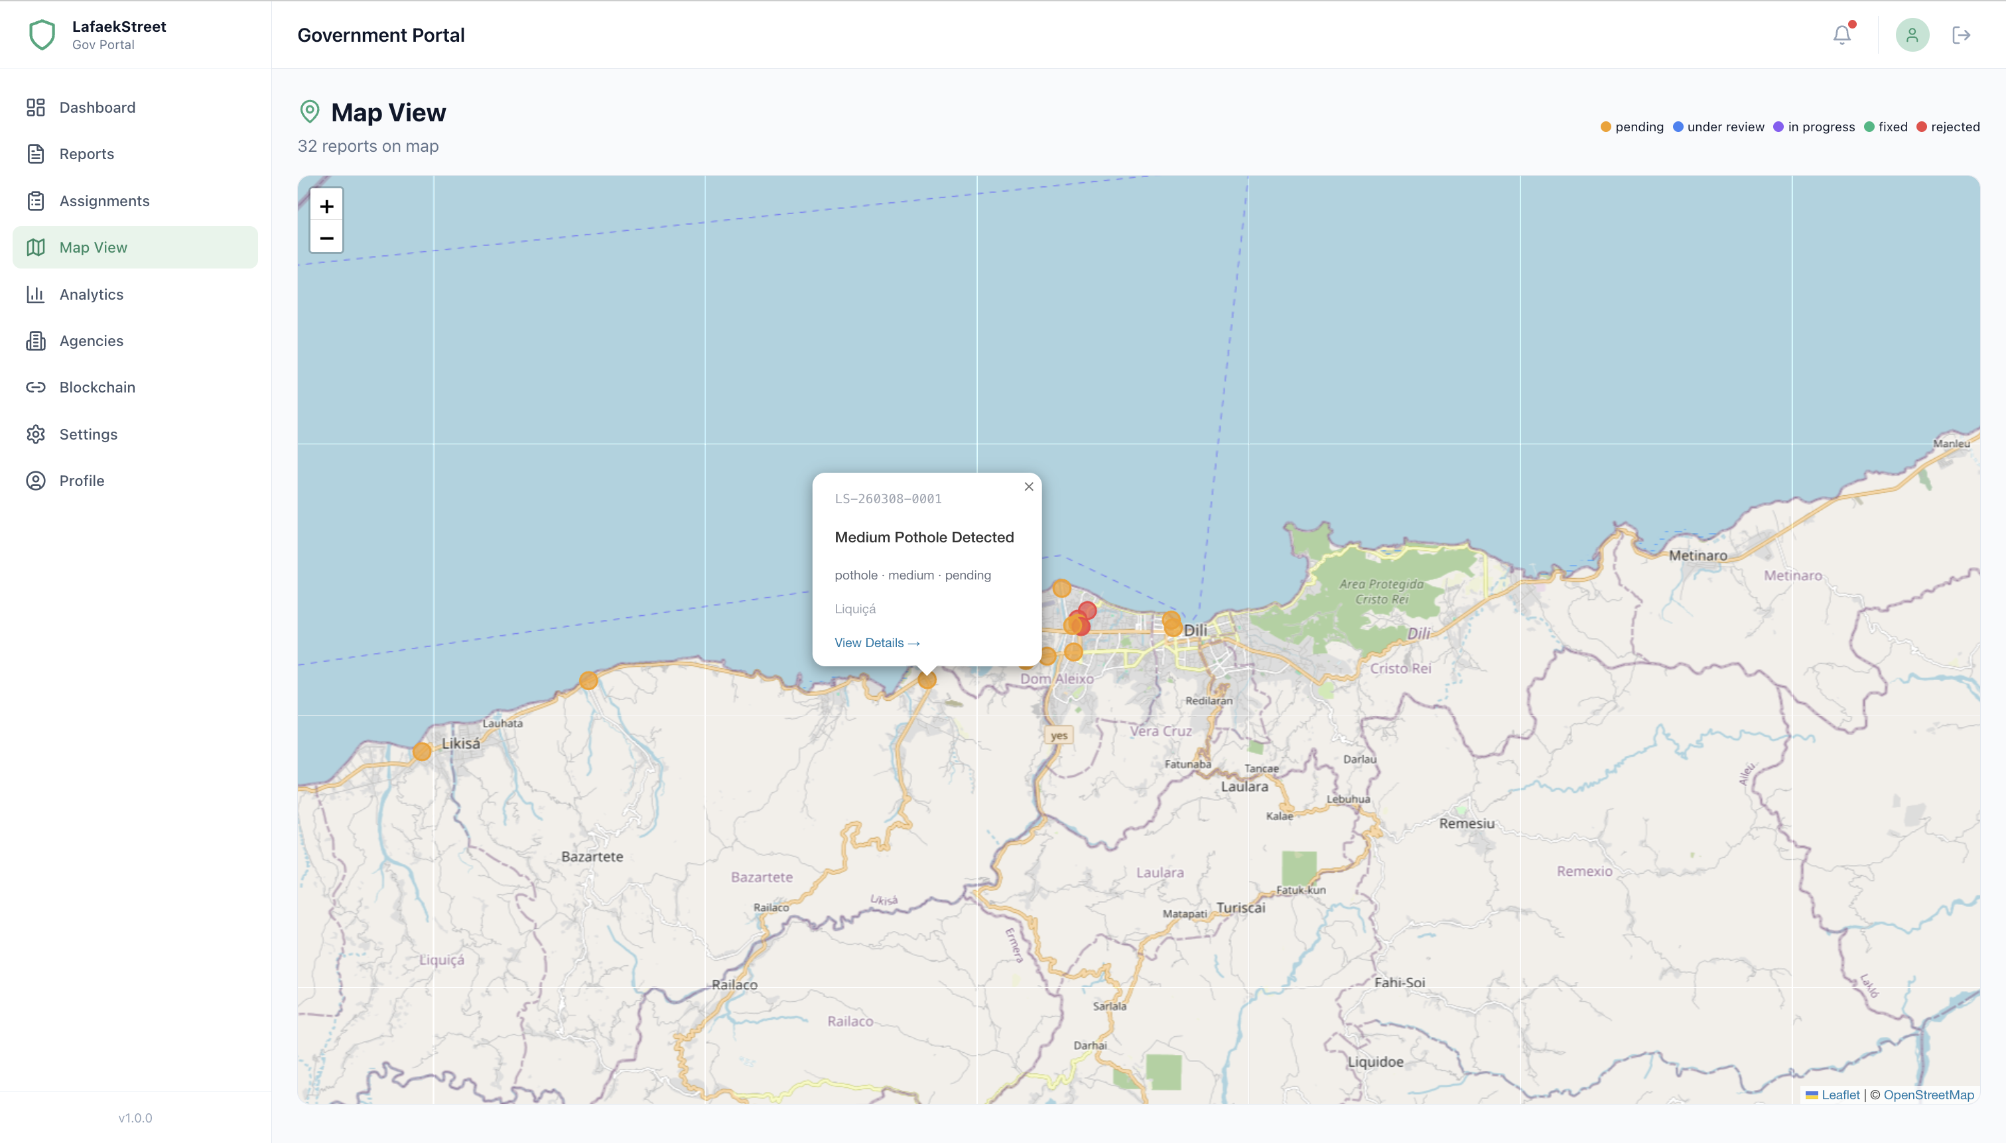Open Settings via the gear icon
The image size is (2006, 1143).
tap(36, 434)
